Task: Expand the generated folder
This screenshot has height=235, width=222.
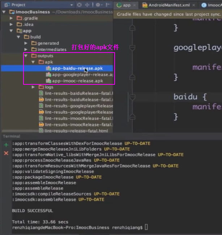Action: [x=26, y=43]
